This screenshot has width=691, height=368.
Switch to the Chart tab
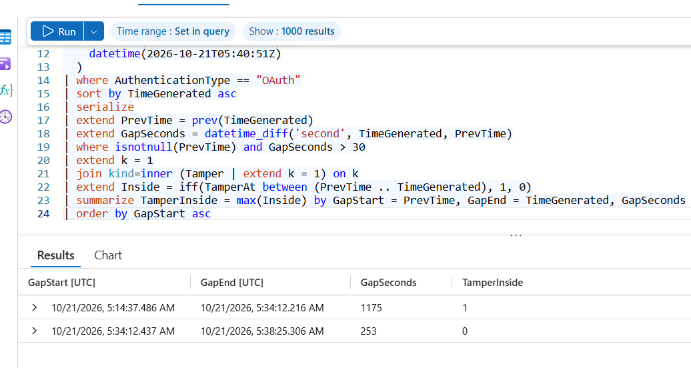pyautogui.click(x=108, y=255)
